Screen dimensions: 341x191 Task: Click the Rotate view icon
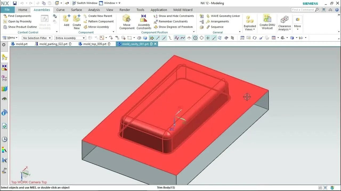[x=254, y=38]
